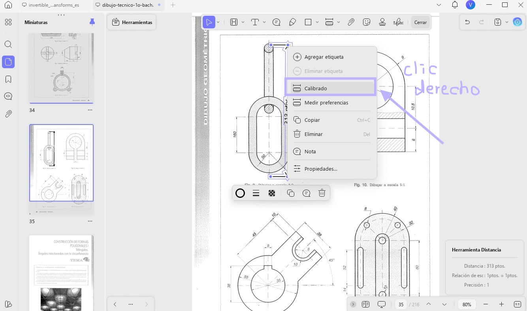Select the active page thumbnails sidebar icon
This screenshot has width=527, height=311.
[8, 62]
